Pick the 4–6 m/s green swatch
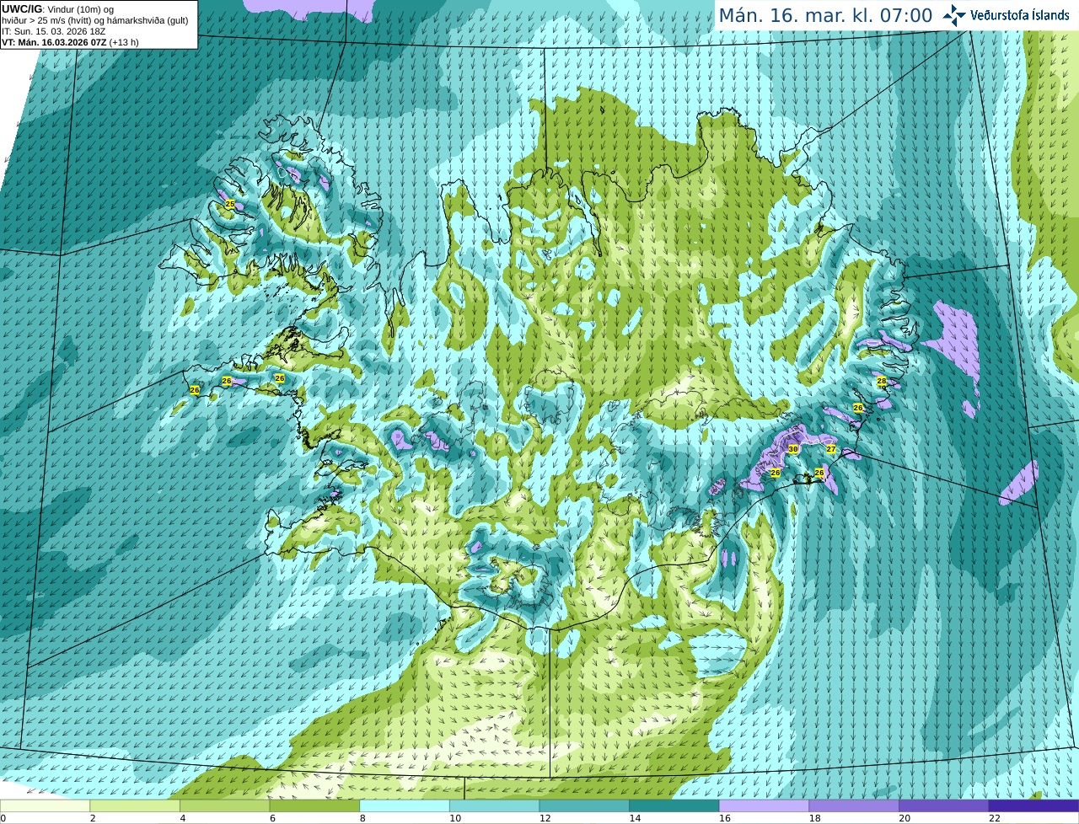This screenshot has height=824, width=1079. point(224,805)
